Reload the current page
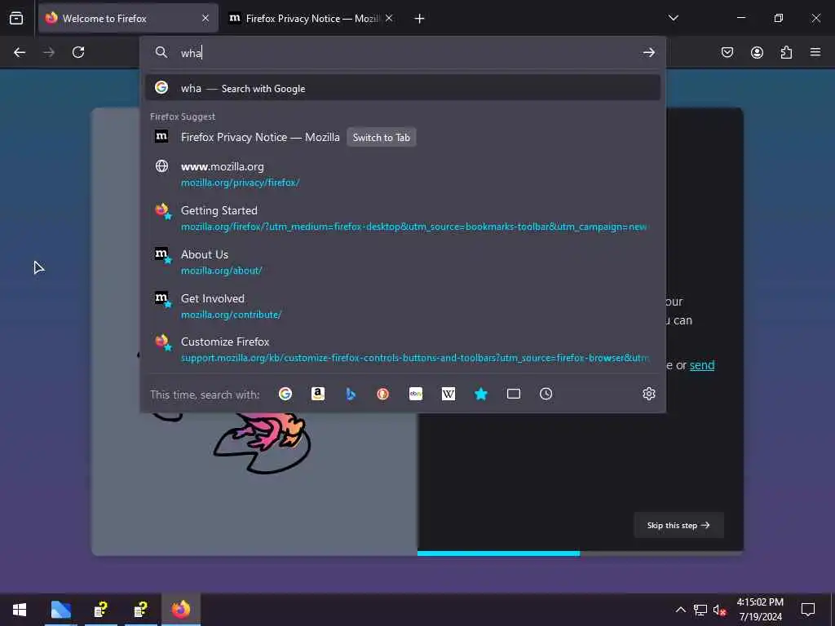The height and width of the screenshot is (626, 835). 78,52
